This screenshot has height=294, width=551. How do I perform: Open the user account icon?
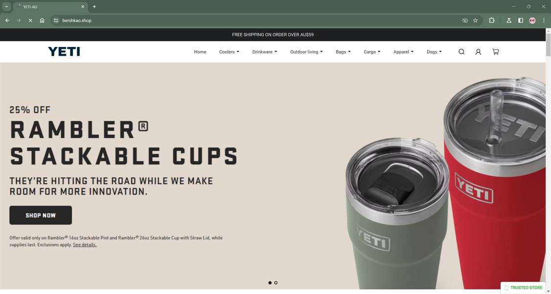tap(478, 52)
